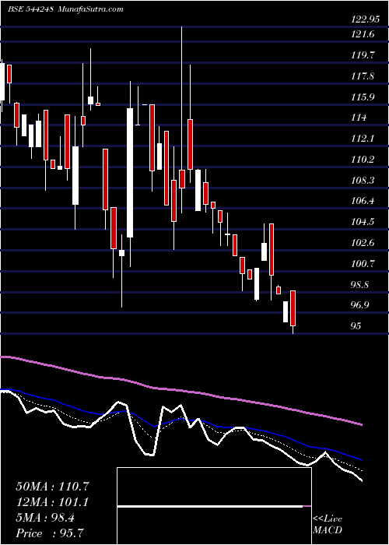
Task: Click the 115.9 price axis label
Action: click(x=363, y=97)
